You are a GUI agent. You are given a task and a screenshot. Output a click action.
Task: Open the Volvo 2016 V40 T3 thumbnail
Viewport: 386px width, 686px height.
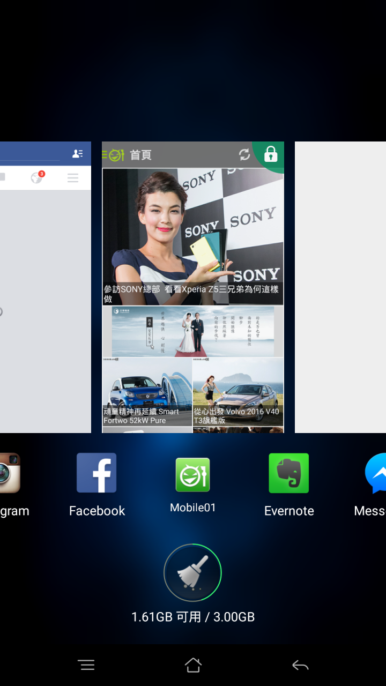(x=238, y=392)
